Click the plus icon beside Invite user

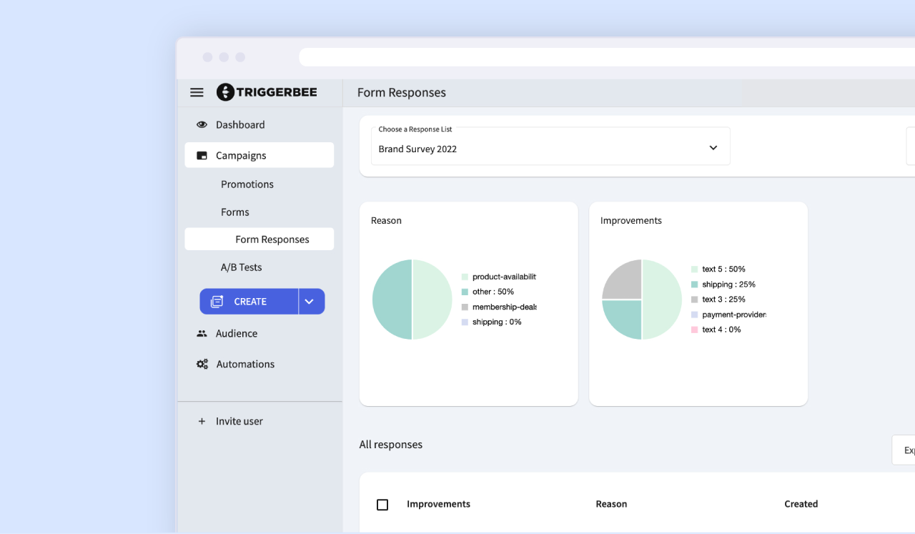tap(202, 422)
